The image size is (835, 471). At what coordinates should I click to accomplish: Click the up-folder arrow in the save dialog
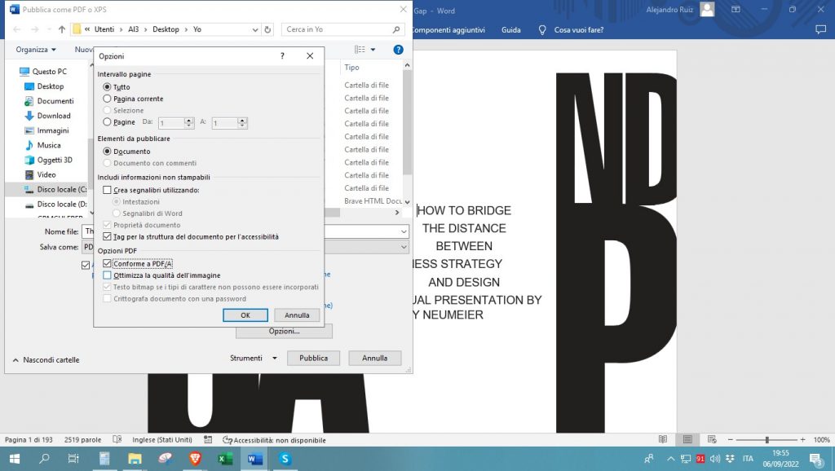[62, 29]
